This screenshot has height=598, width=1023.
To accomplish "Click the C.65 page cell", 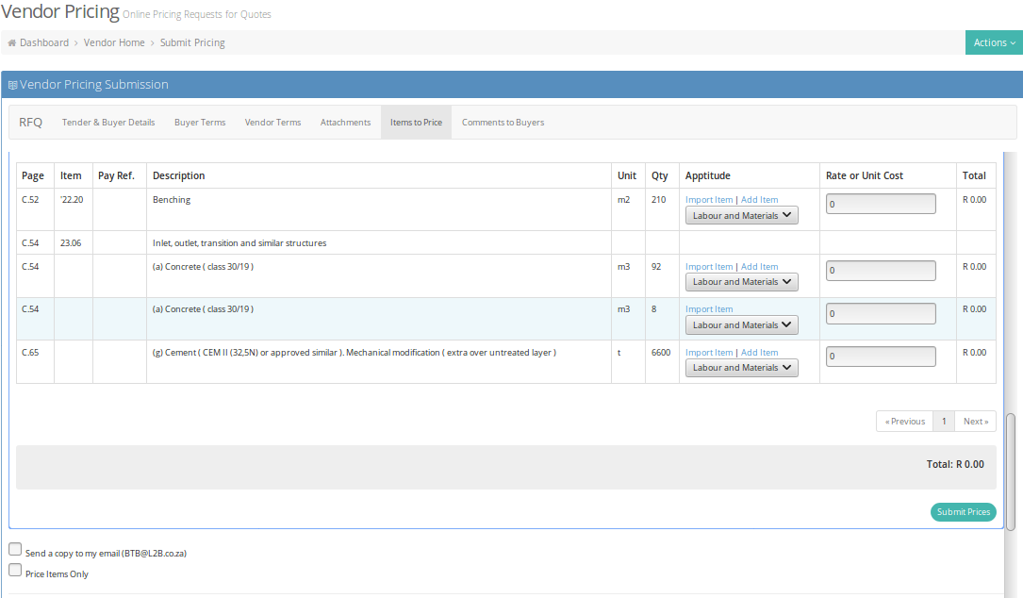I will (x=35, y=361).
